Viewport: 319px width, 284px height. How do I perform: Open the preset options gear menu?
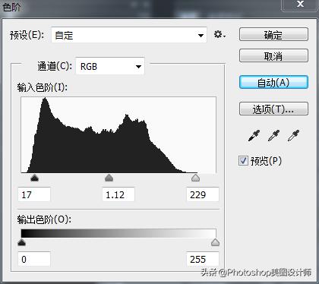pos(220,34)
